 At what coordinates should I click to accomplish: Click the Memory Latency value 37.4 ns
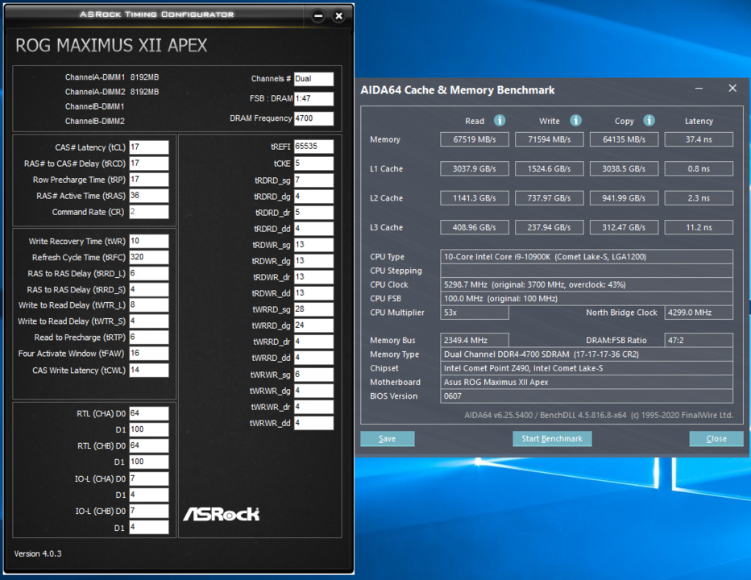[x=699, y=139]
